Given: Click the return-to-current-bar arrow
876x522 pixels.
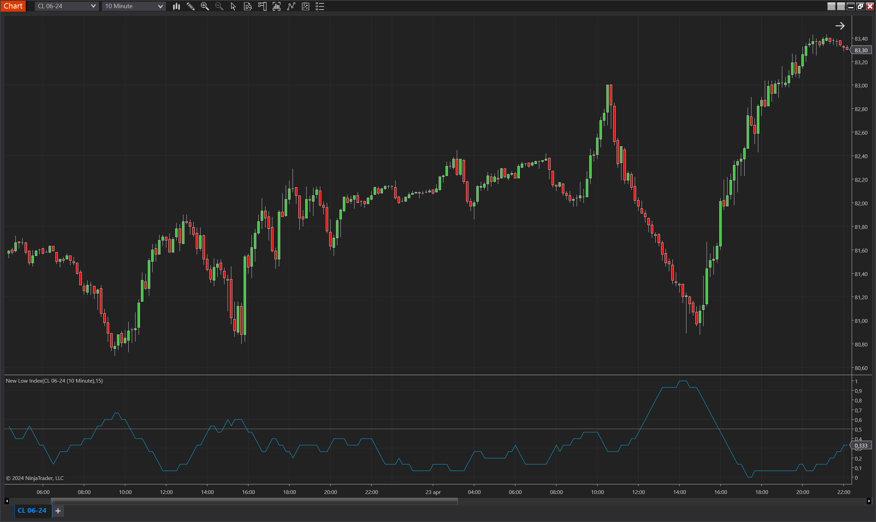Looking at the screenshot, I should click(840, 26).
